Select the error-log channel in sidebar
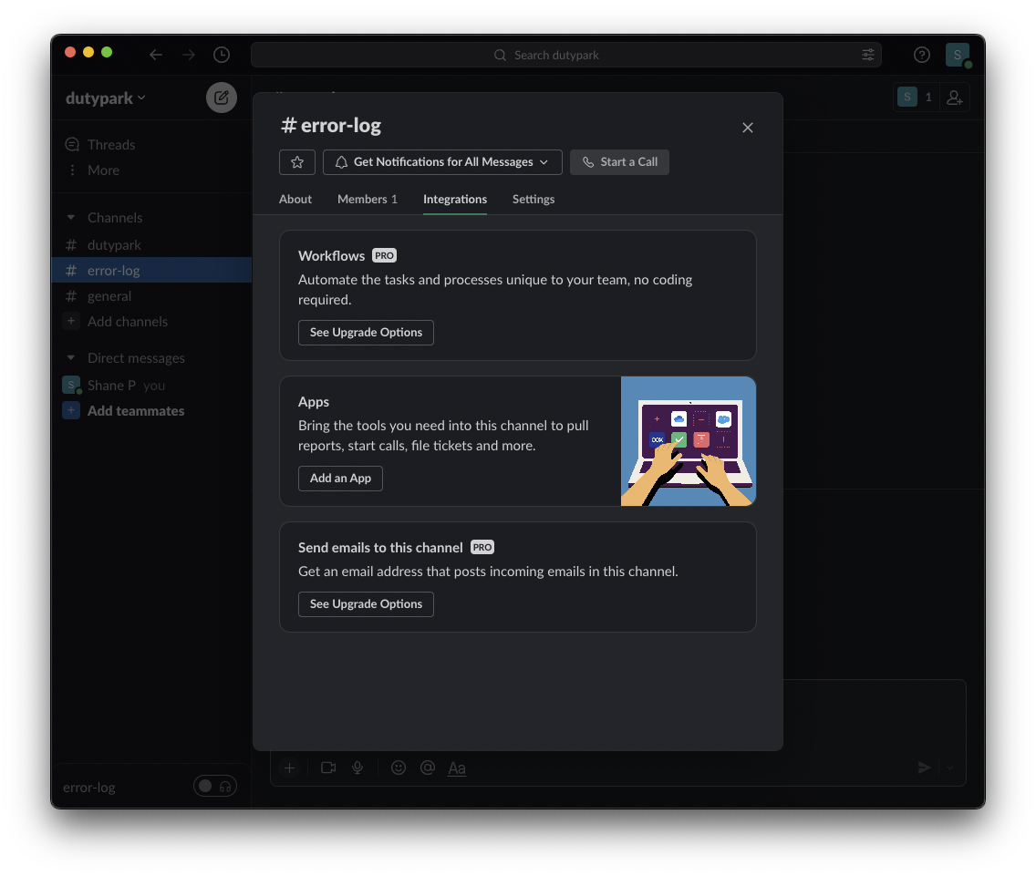Screen dimensions: 1036x876 151,270
